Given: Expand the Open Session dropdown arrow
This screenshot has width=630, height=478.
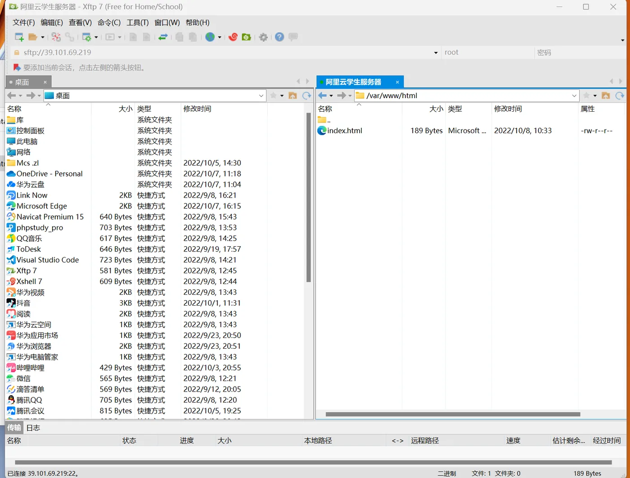Looking at the screenshot, I should click(43, 37).
